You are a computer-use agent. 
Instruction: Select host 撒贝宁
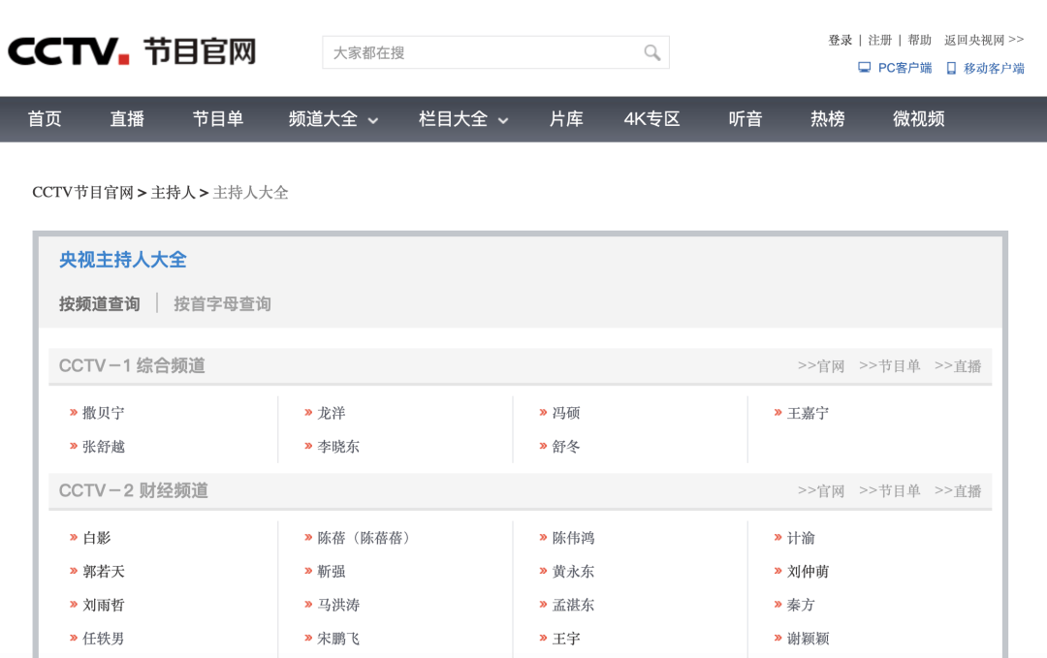(102, 413)
